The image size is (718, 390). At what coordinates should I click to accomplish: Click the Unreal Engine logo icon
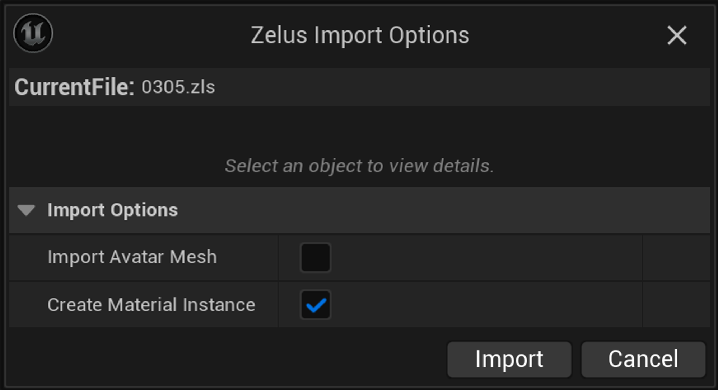(33, 33)
